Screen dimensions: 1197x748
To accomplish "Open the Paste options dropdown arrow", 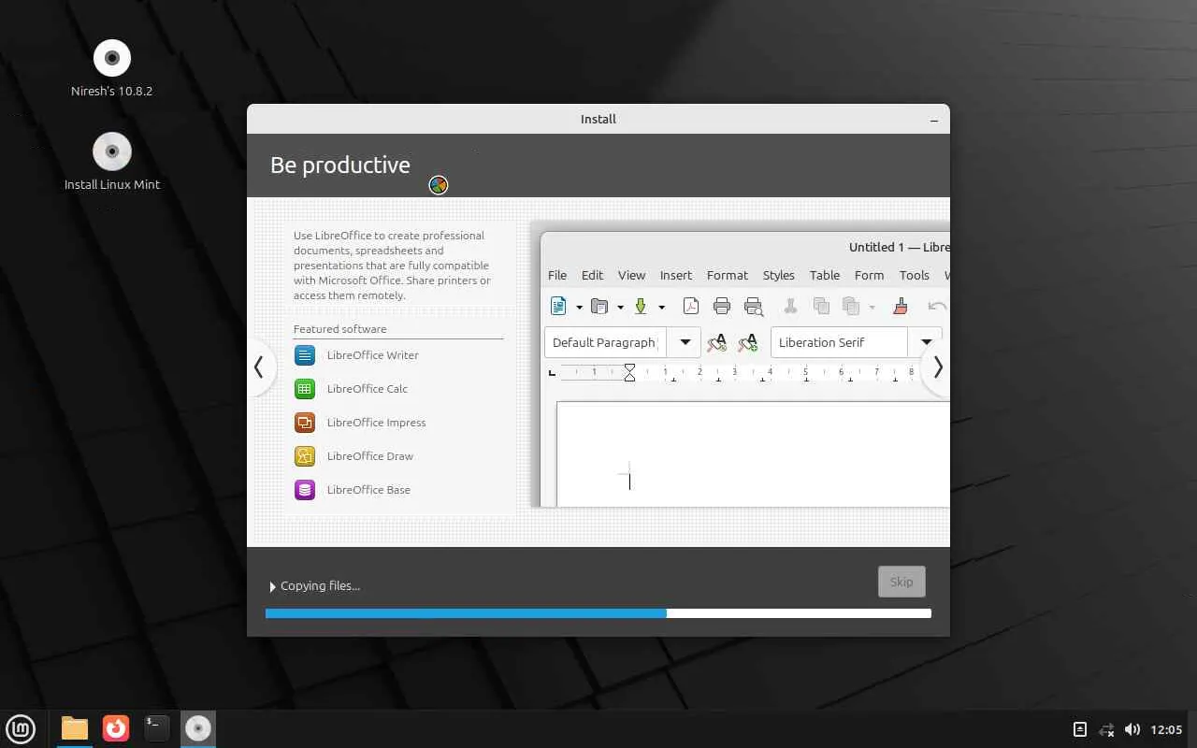I will point(872,307).
